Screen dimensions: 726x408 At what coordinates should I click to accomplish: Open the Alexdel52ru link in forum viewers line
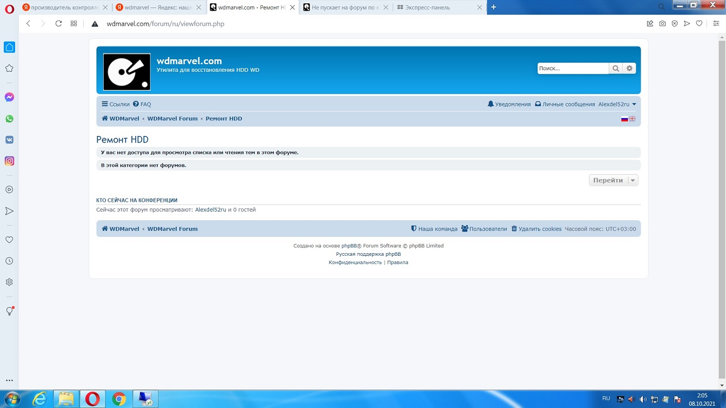pyautogui.click(x=211, y=210)
